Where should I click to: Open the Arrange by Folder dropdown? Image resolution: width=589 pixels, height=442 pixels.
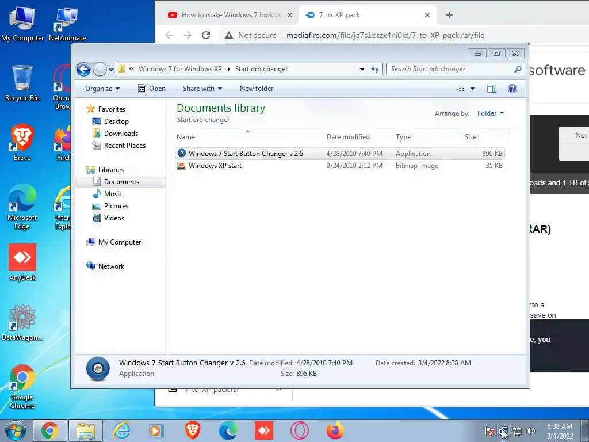coord(490,113)
